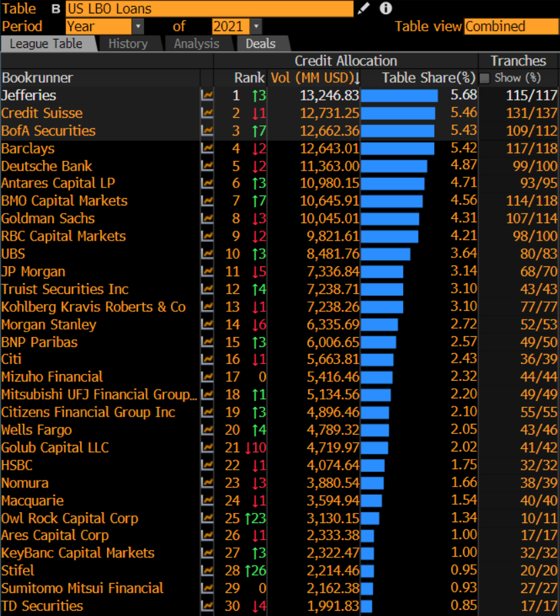
Task: Click the Barclays table share bar
Action: (398, 148)
